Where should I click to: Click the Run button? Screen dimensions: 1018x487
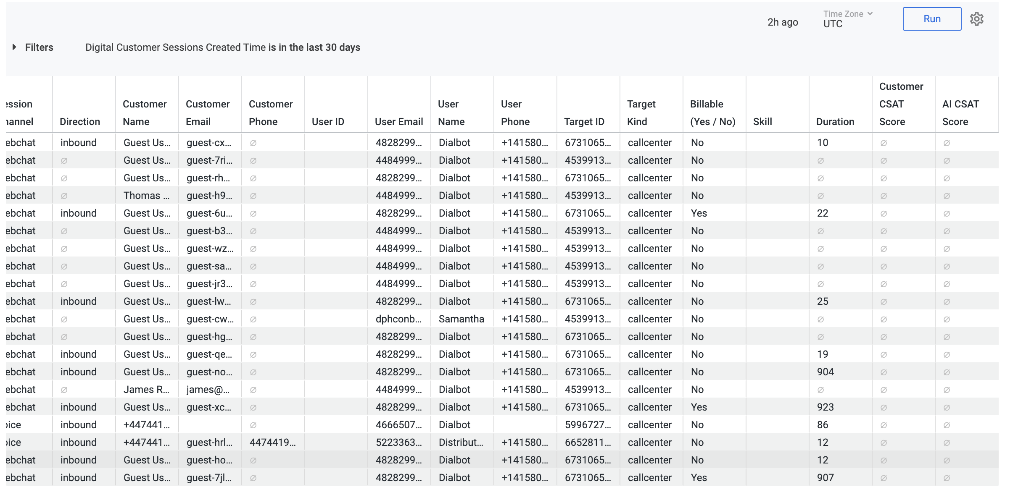[931, 19]
